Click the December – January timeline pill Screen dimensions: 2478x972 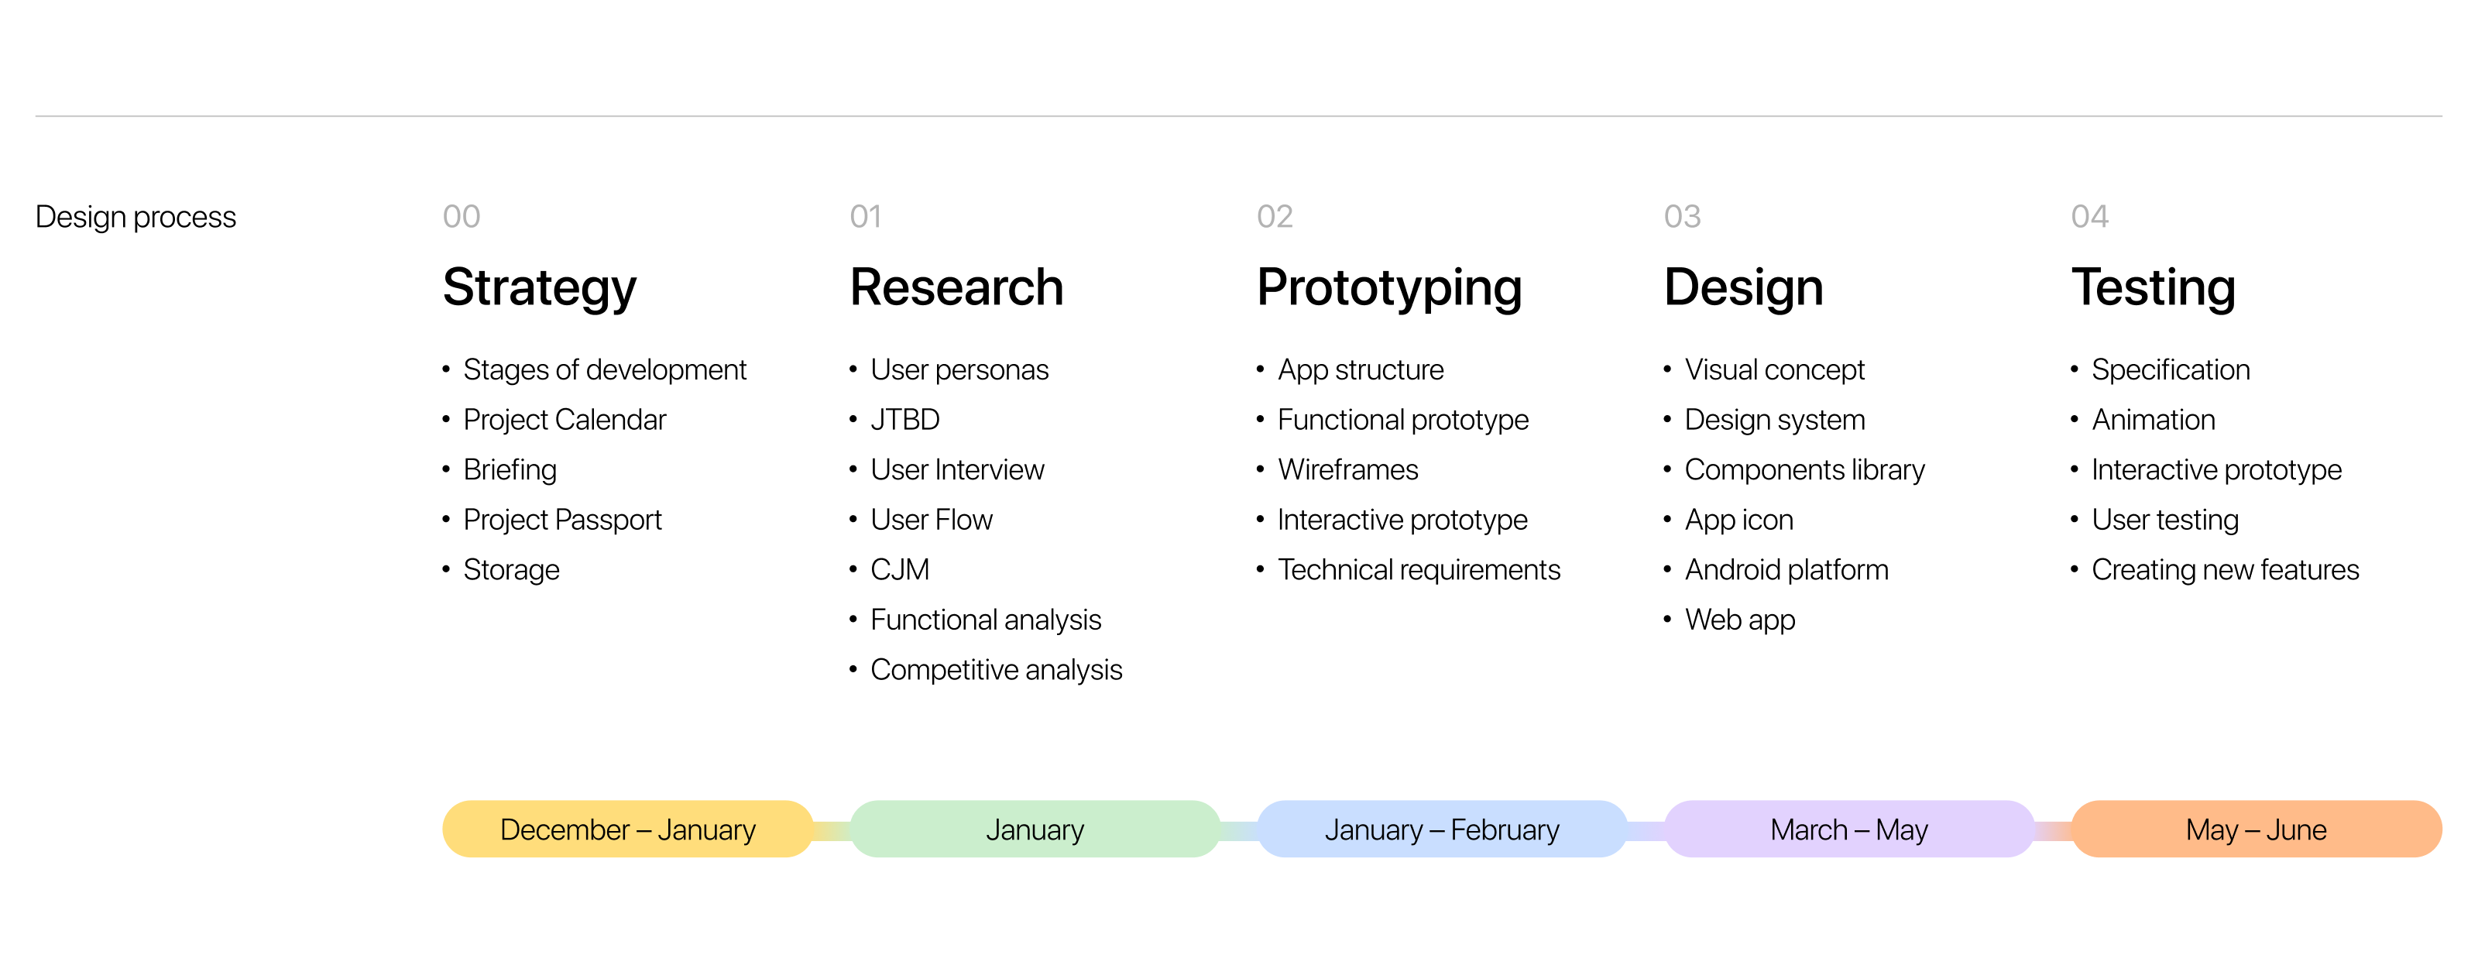point(627,829)
